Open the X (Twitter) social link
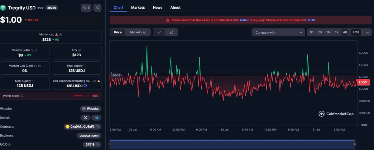Image resolution: width=374 pixels, height=150 pixels. point(85,118)
